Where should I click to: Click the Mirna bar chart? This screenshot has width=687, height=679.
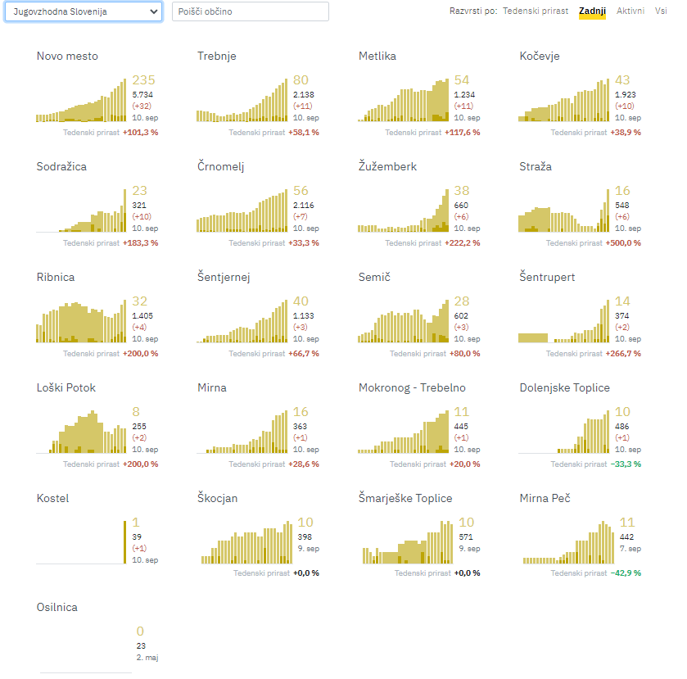tap(242, 432)
